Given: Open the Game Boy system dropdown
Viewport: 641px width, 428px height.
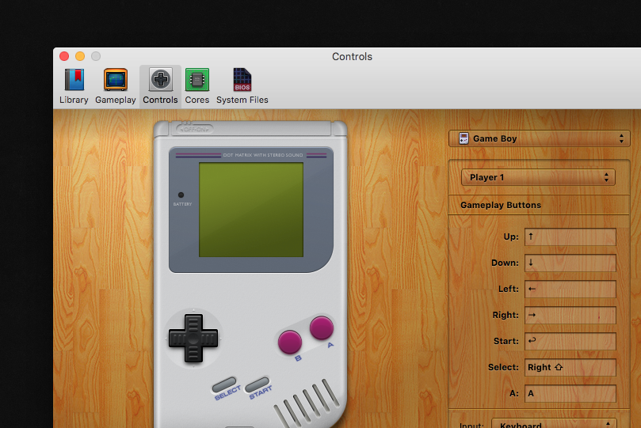Looking at the screenshot, I should [x=539, y=138].
